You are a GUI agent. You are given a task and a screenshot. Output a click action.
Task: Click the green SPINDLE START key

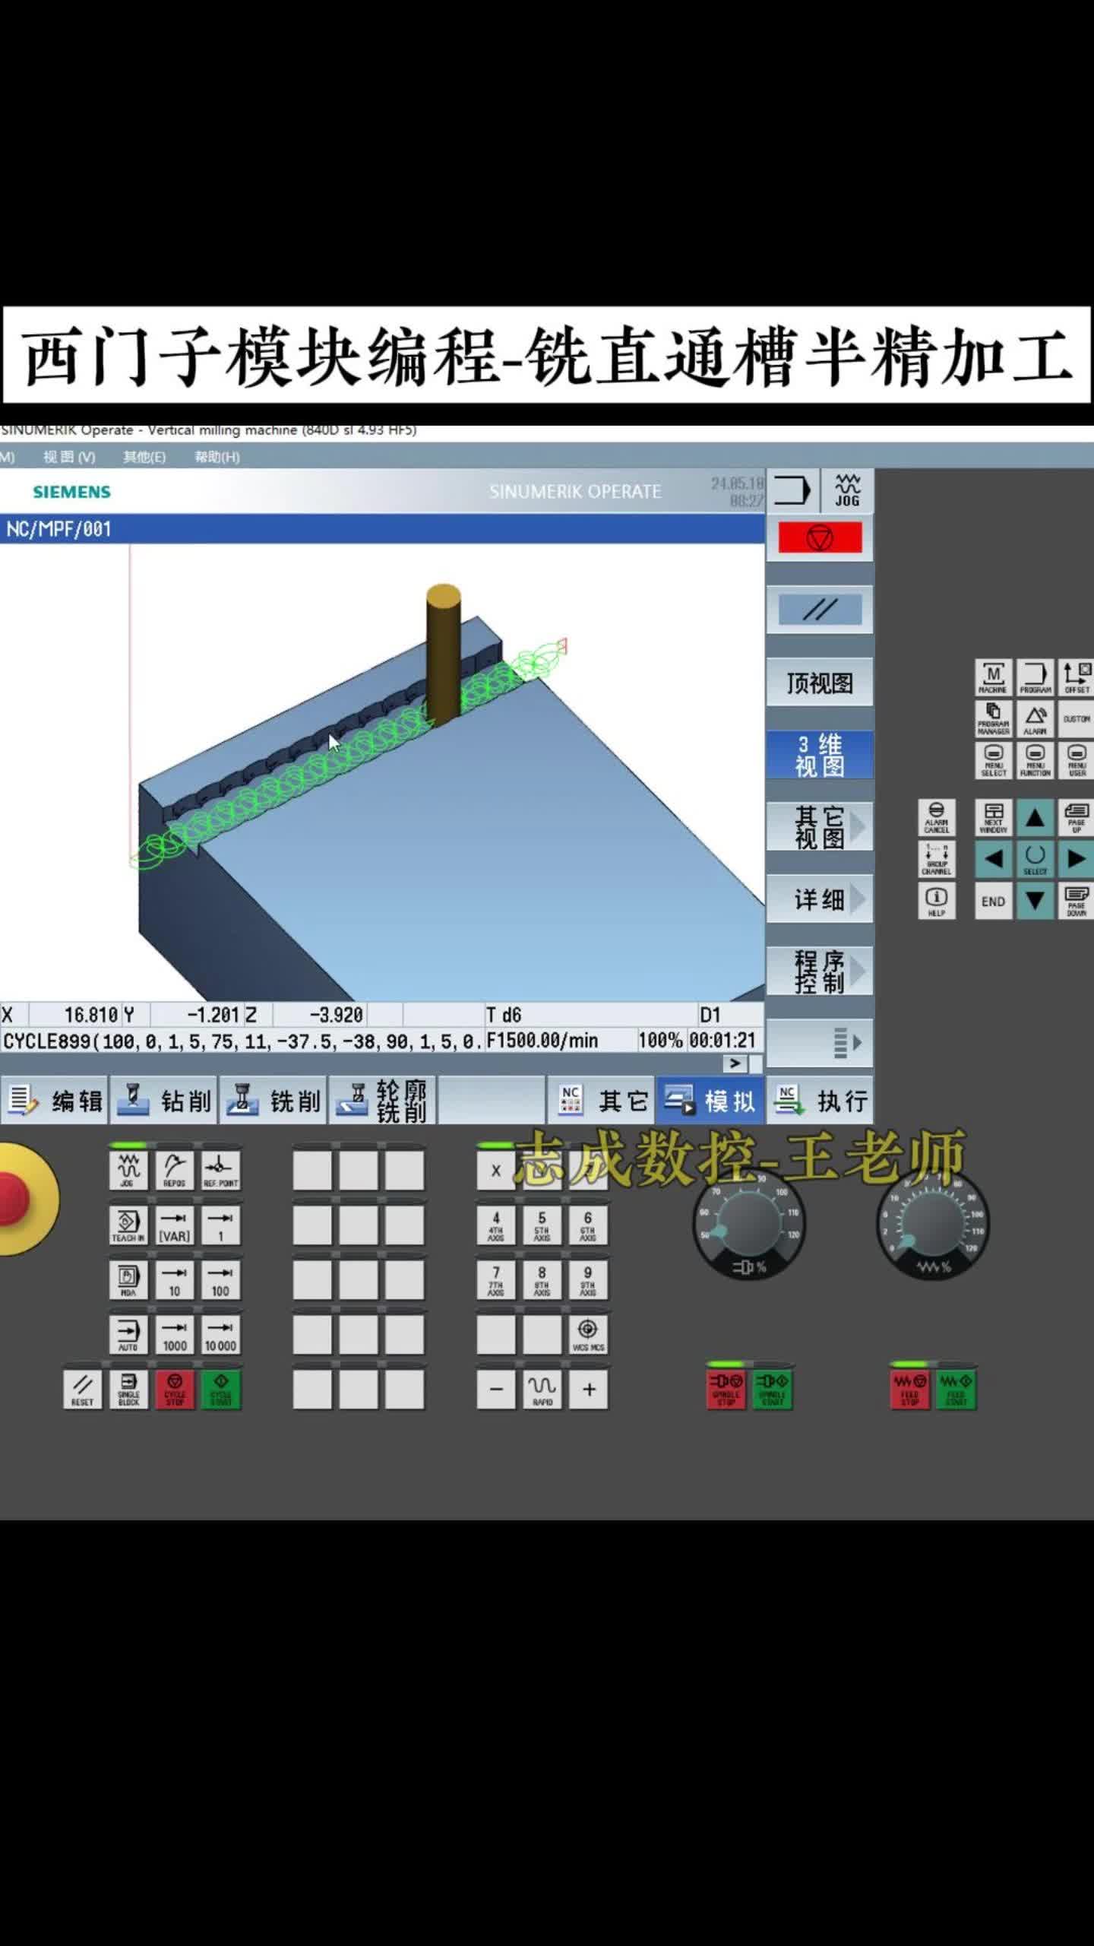point(773,1389)
